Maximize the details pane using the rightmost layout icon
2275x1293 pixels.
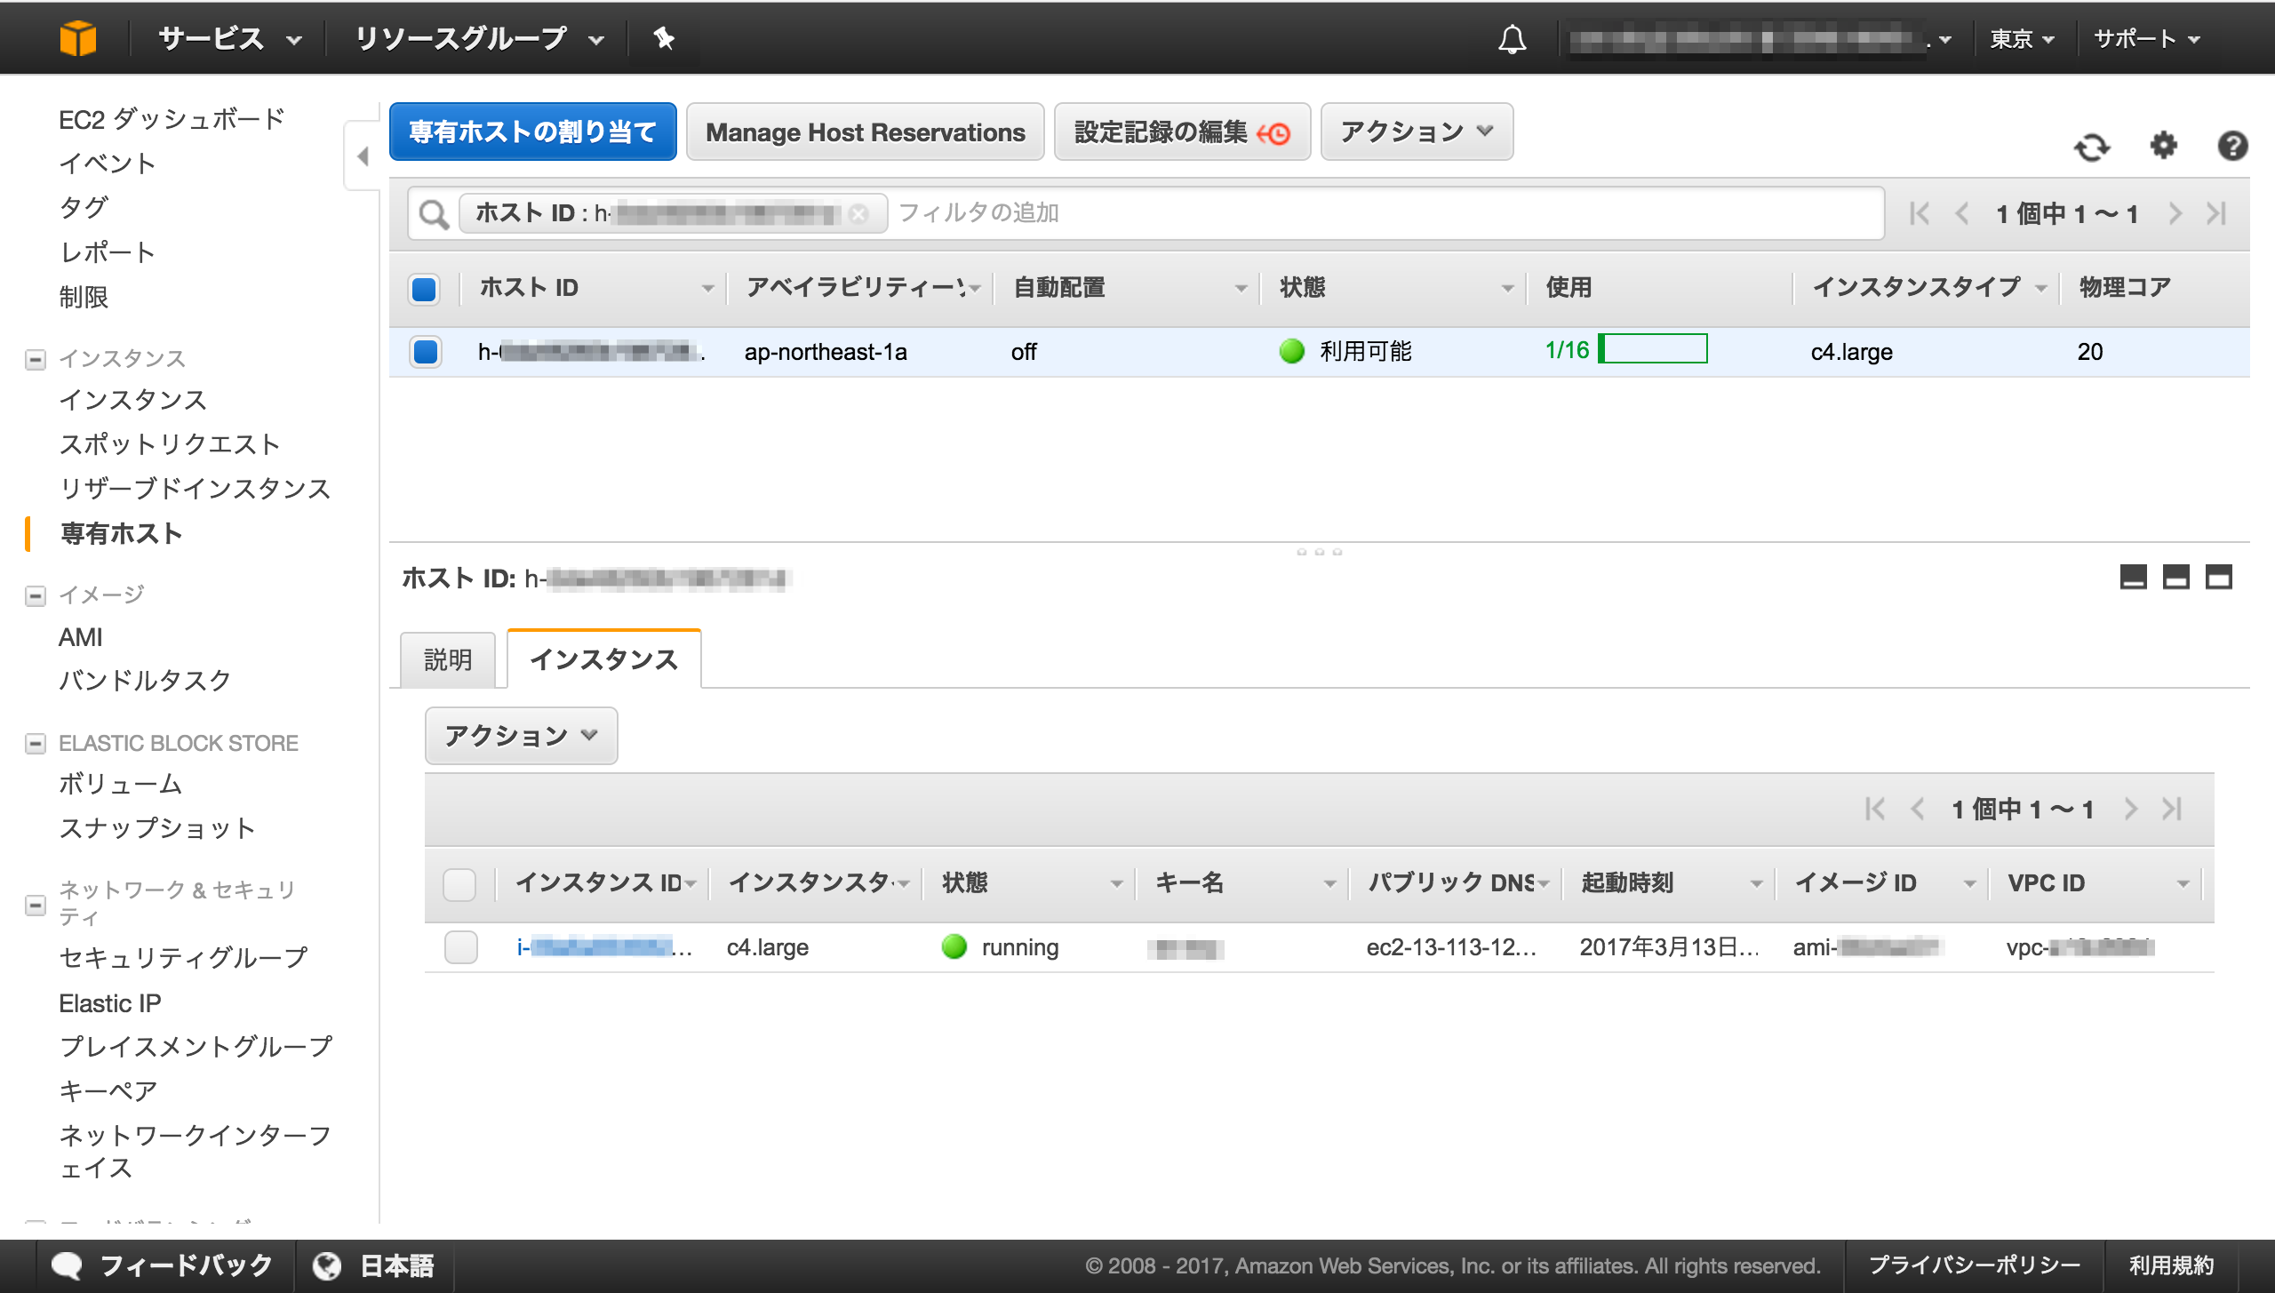[x=2218, y=578]
